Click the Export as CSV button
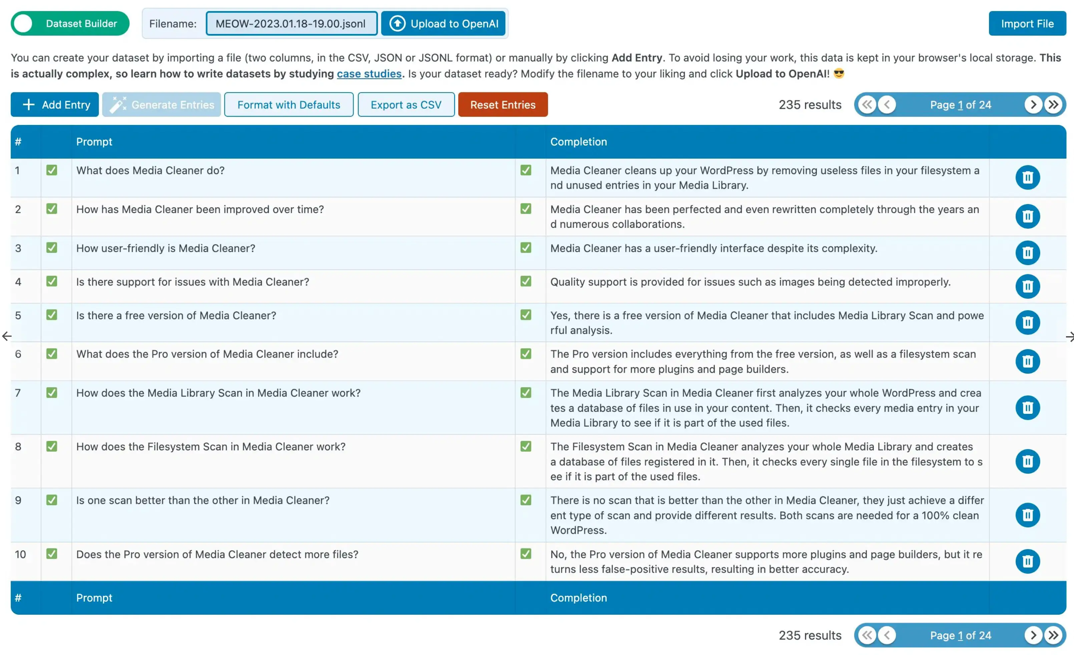Viewport: 1074px width, 655px height. [405, 104]
